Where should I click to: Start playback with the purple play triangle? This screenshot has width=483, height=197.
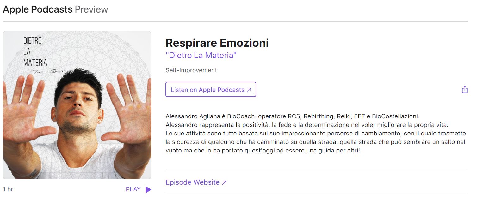(148, 189)
